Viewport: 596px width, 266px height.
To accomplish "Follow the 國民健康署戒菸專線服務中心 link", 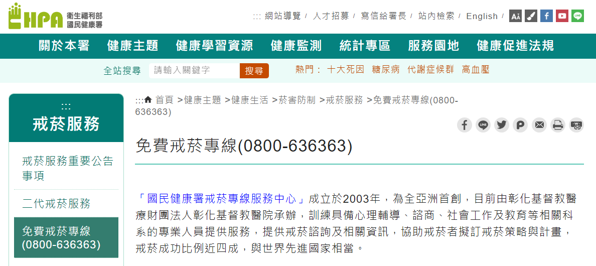I will (221, 198).
